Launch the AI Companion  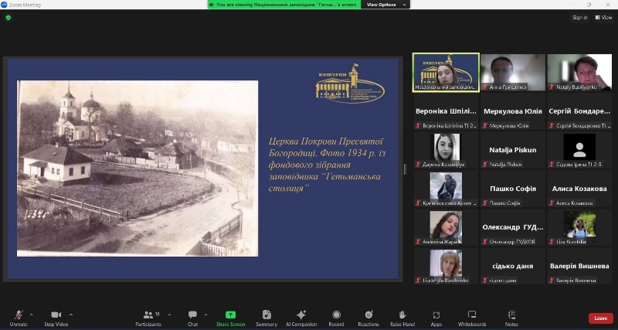[301, 318]
